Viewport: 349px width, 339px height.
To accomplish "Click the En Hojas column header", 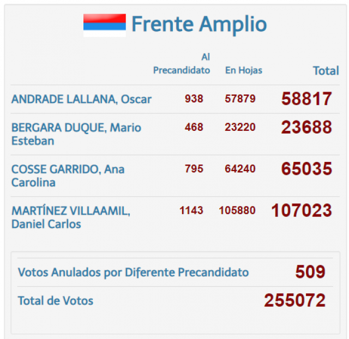I will coord(243,70).
